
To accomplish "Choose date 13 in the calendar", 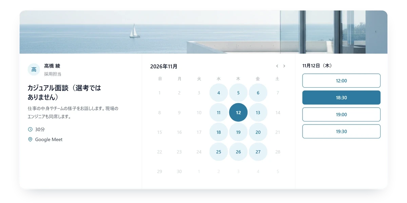I will coord(258,112).
